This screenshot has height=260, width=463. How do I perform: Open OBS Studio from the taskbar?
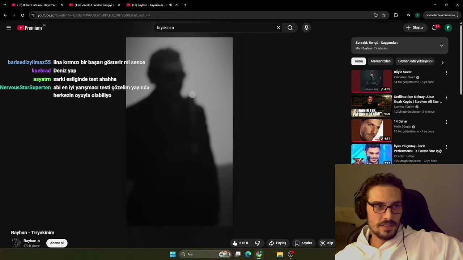(x=290, y=254)
